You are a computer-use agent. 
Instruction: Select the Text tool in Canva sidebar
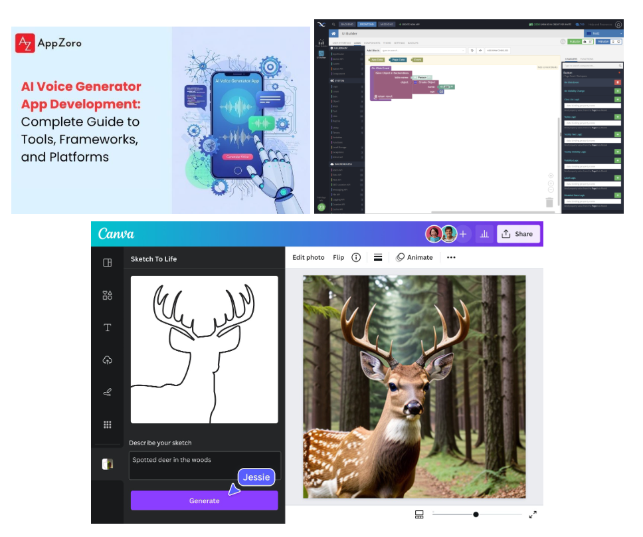[x=107, y=328]
